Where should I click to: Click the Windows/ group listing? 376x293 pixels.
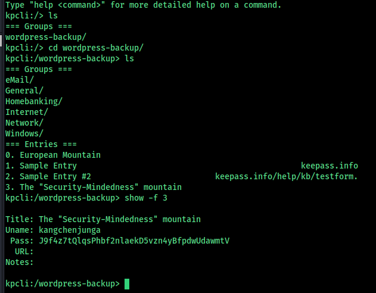(x=24, y=133)
